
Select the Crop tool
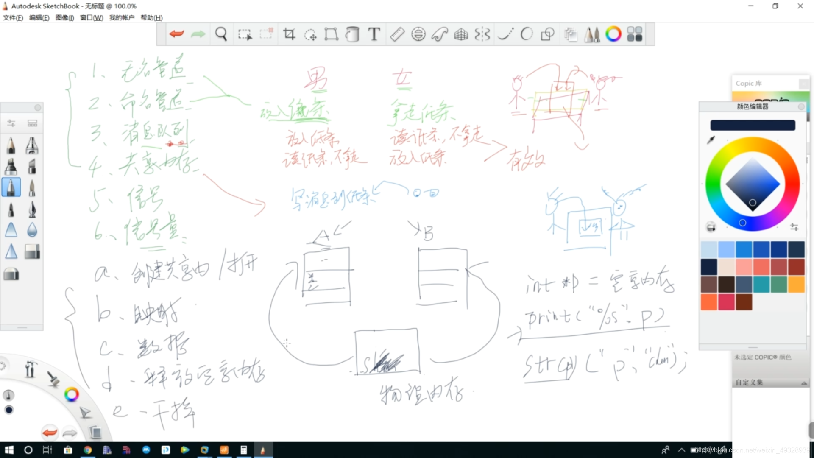pos(289,34)
